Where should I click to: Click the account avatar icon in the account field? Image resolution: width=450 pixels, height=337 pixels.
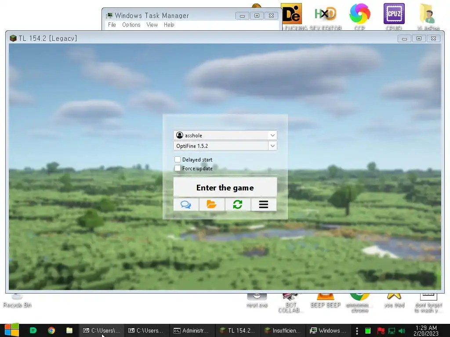pos(180,135)
